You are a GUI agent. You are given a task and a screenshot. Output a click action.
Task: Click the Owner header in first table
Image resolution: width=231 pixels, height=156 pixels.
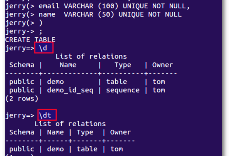(x=163, y=65)
